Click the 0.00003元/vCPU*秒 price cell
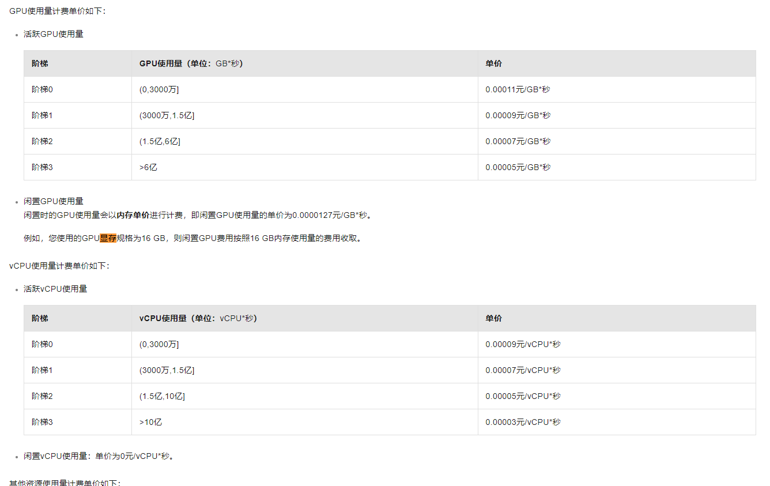Screen dimensions: 770x486 523,422
